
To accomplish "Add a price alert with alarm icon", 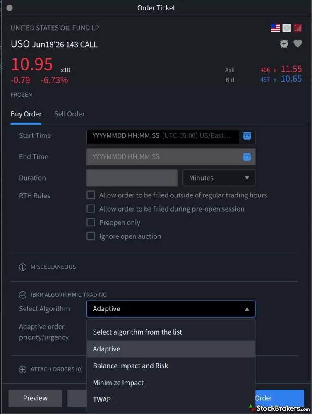I will point(284,43).
